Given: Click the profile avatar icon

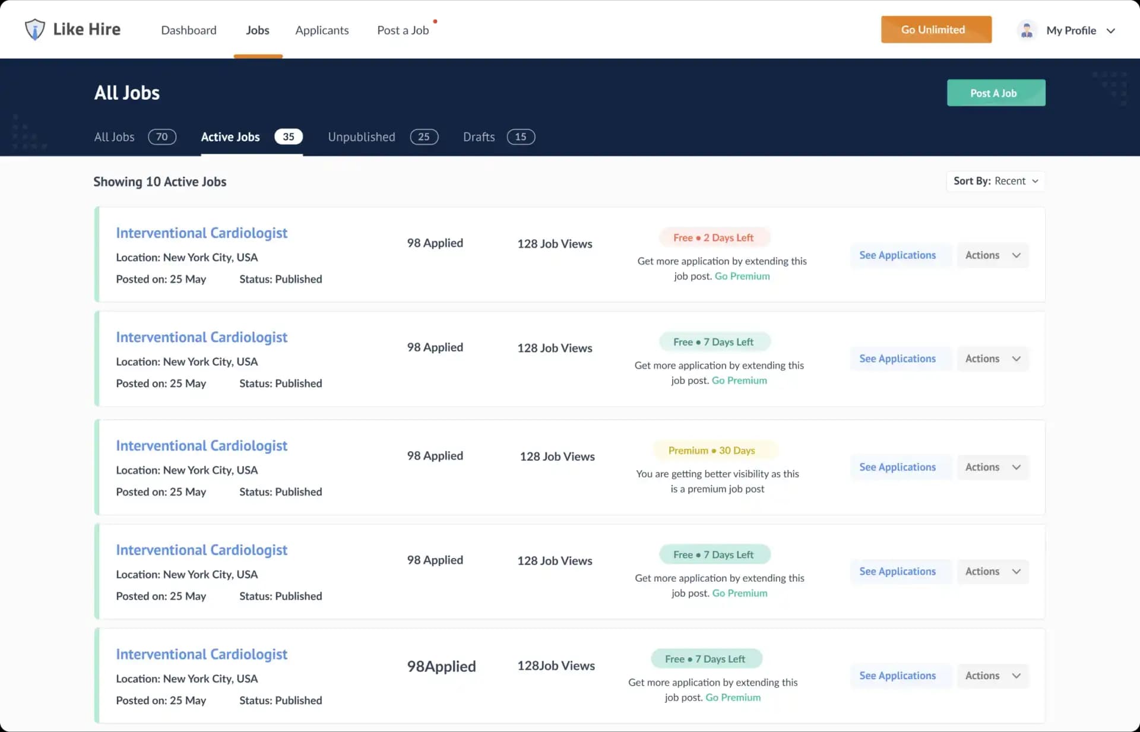Looking at the screenshot, I should point(1027,30).
